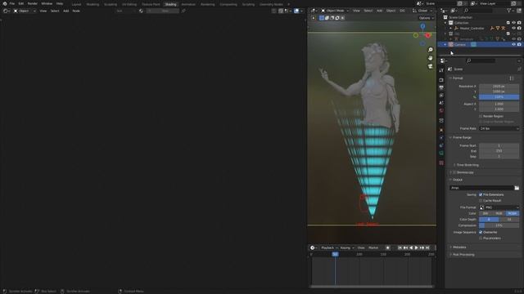Open the Edit menu
Image resolution: width=524 pixels, height=294 pixels.
coord(21,3)
